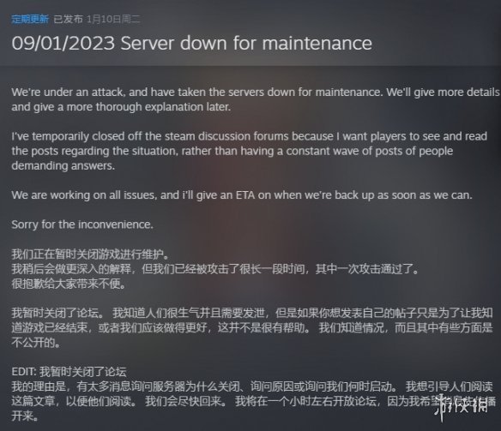Click the "demanding answers" line
This screenshot has height=431, width=501.
click(63, 165)
